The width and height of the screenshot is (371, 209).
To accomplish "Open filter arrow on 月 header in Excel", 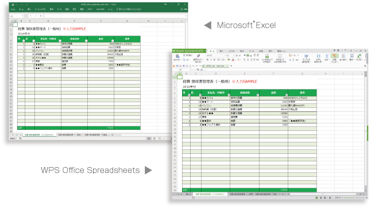I will pyautogui.click(x=24, y=41).
